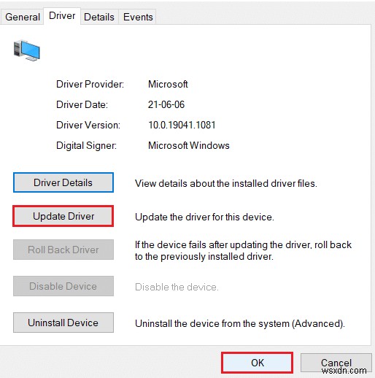Select driver version 10.0.19041.1081
Viewport: 375px width, 378px height.
coord(182,125)
